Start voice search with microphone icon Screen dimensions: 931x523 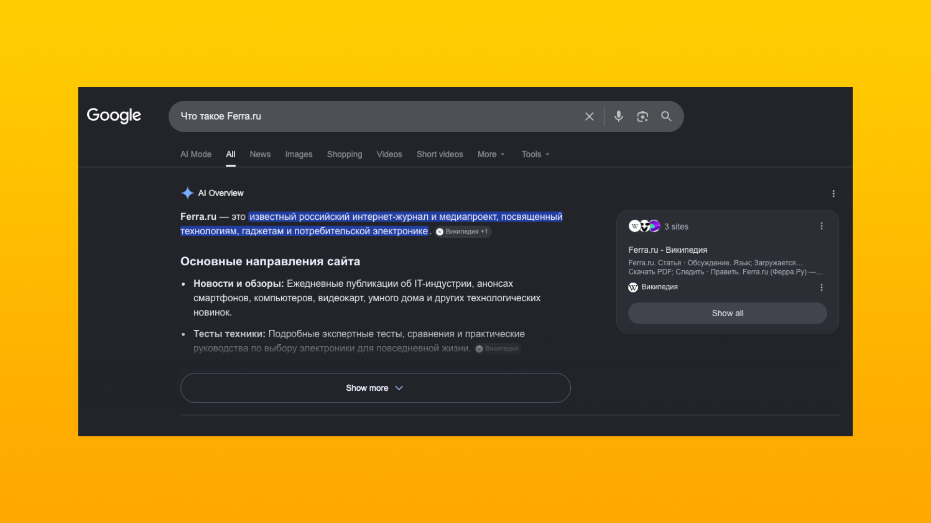pyautogui.click(x=618, y=116)
